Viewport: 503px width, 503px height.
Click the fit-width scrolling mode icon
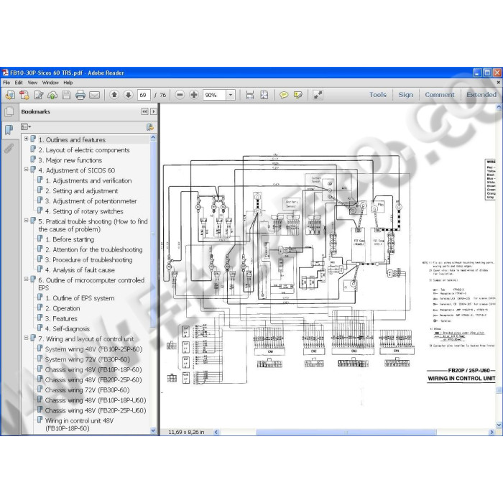click(x=250, y=95)
